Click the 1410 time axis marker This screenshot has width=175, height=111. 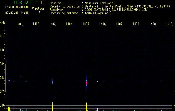[169, 24]
